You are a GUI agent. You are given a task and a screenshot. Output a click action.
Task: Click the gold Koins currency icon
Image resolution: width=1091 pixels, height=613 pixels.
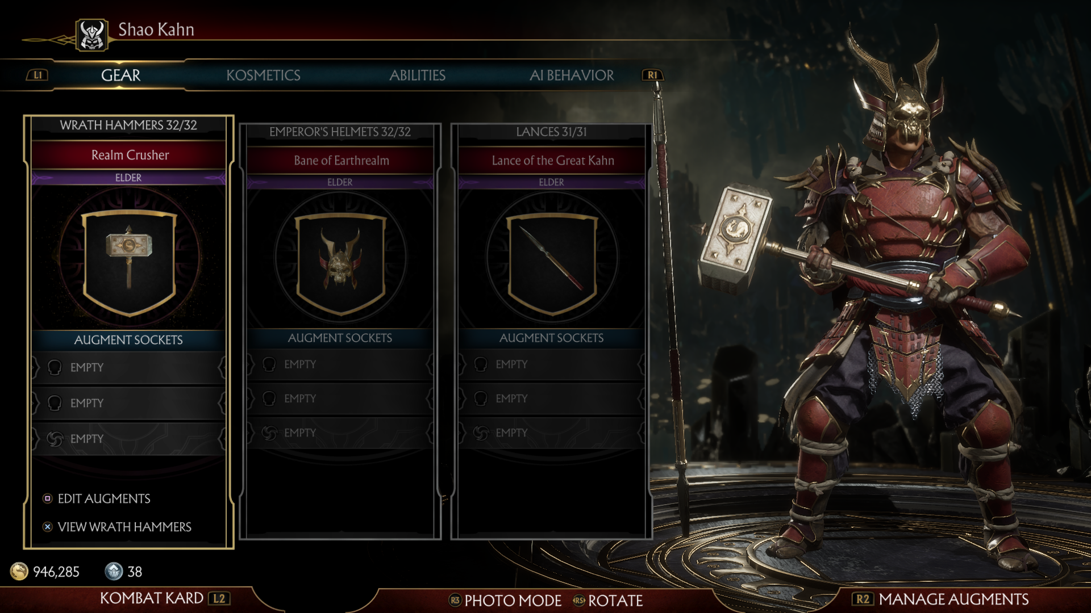click(19, 571)
